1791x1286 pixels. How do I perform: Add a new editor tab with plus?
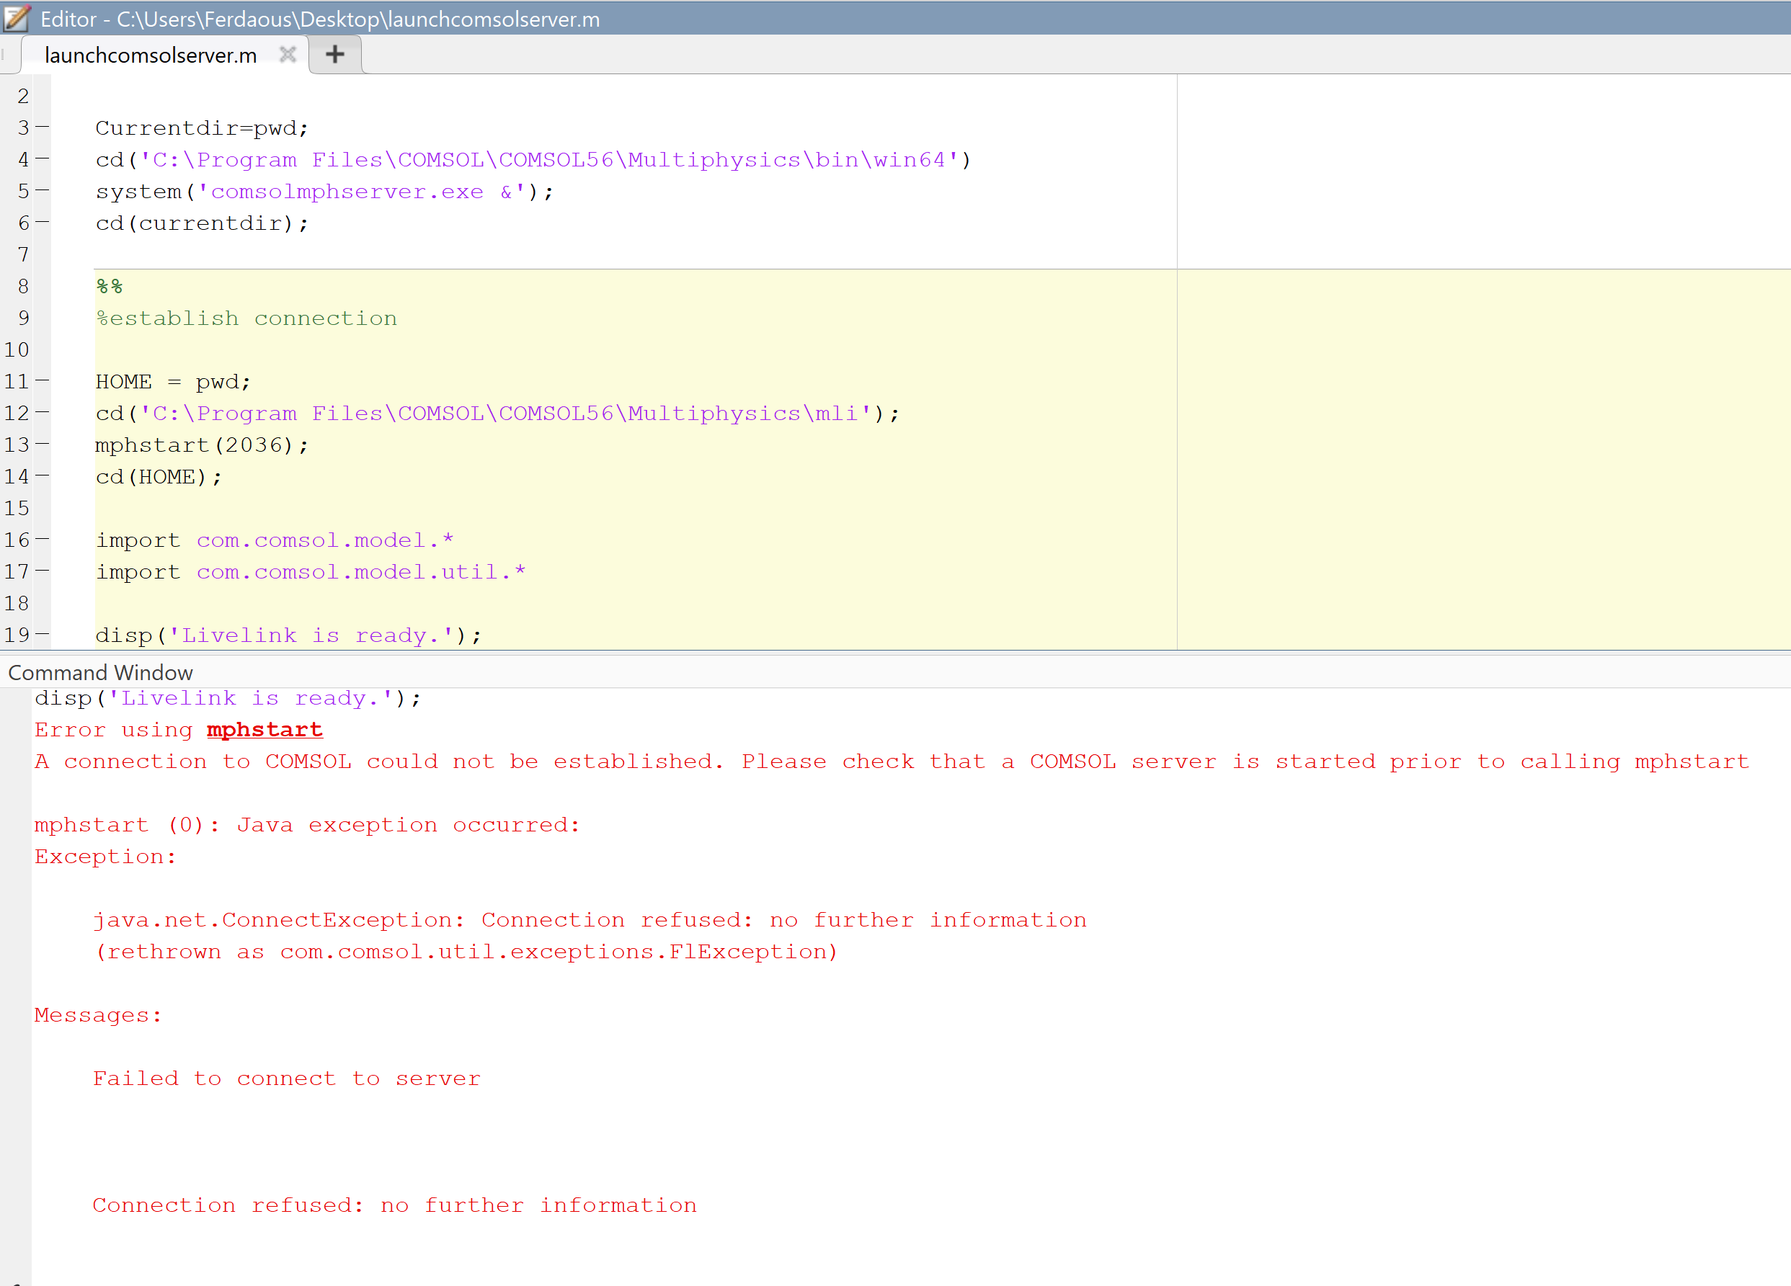pyautogui.click(x=335, y=55)
